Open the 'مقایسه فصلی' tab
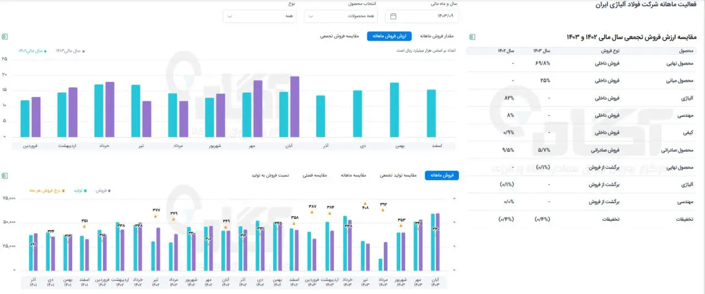Screen dimensions: 705x294 point(315,175)
